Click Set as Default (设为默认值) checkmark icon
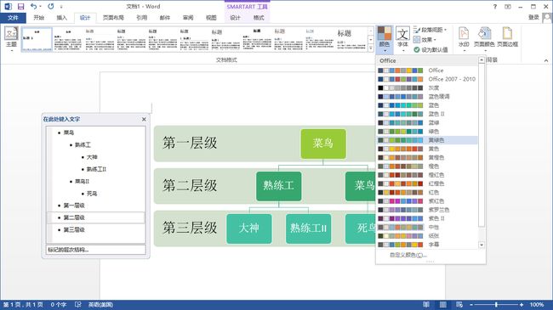 (417, 49)
